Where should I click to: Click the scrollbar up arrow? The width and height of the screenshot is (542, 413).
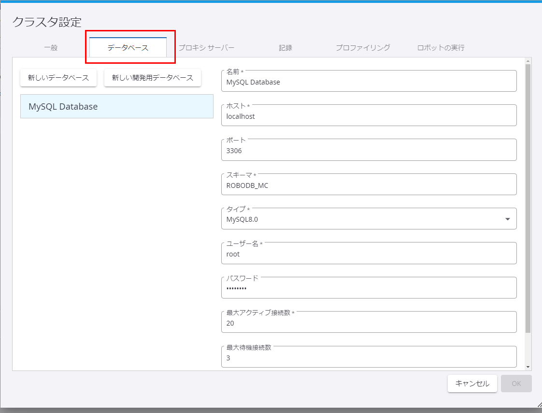[x=528, y=61]
